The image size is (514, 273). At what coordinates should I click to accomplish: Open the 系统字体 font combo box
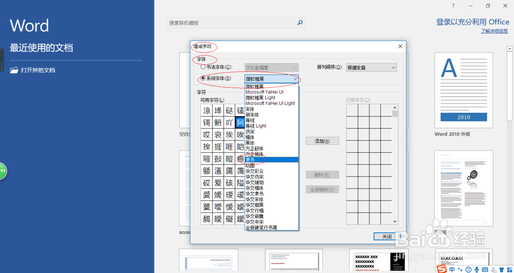(271, 79)
